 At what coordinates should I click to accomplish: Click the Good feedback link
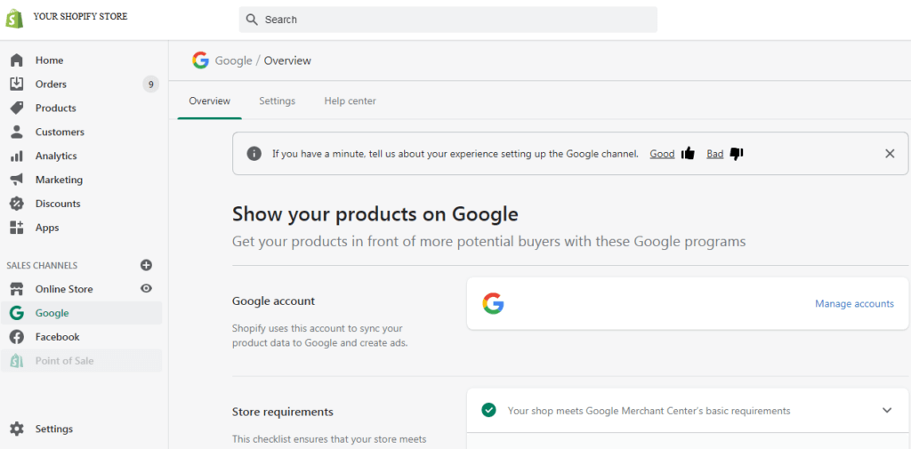pos(662,154)
